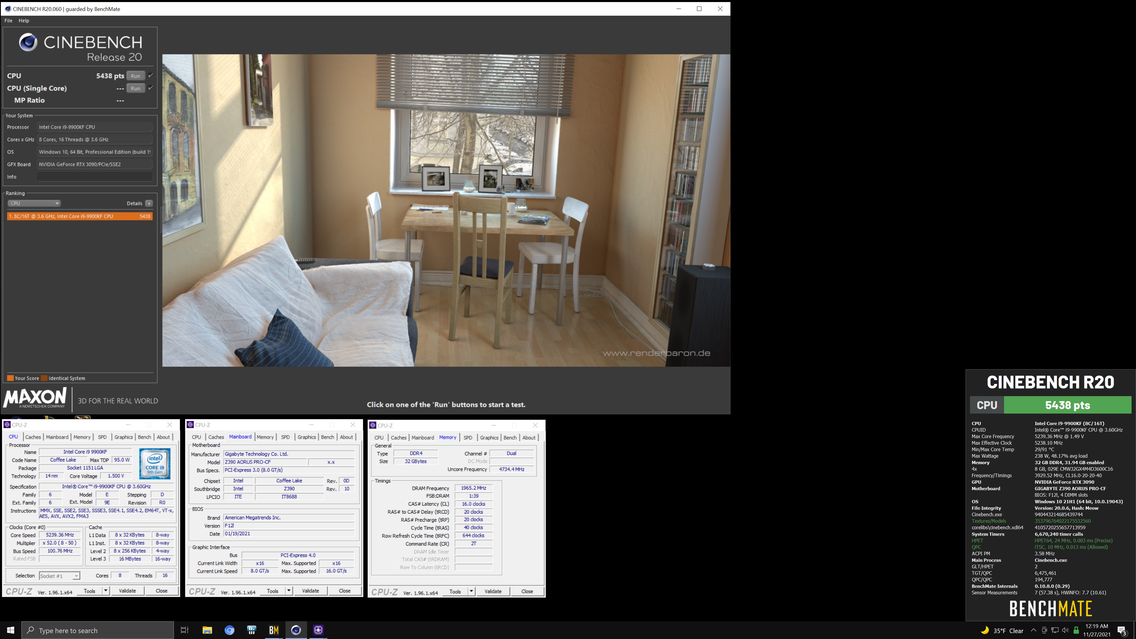Viewport: 1136px width, 639px height.
Task: Click the Textures/Models hash line in BenchMate
Action: 1031,521
